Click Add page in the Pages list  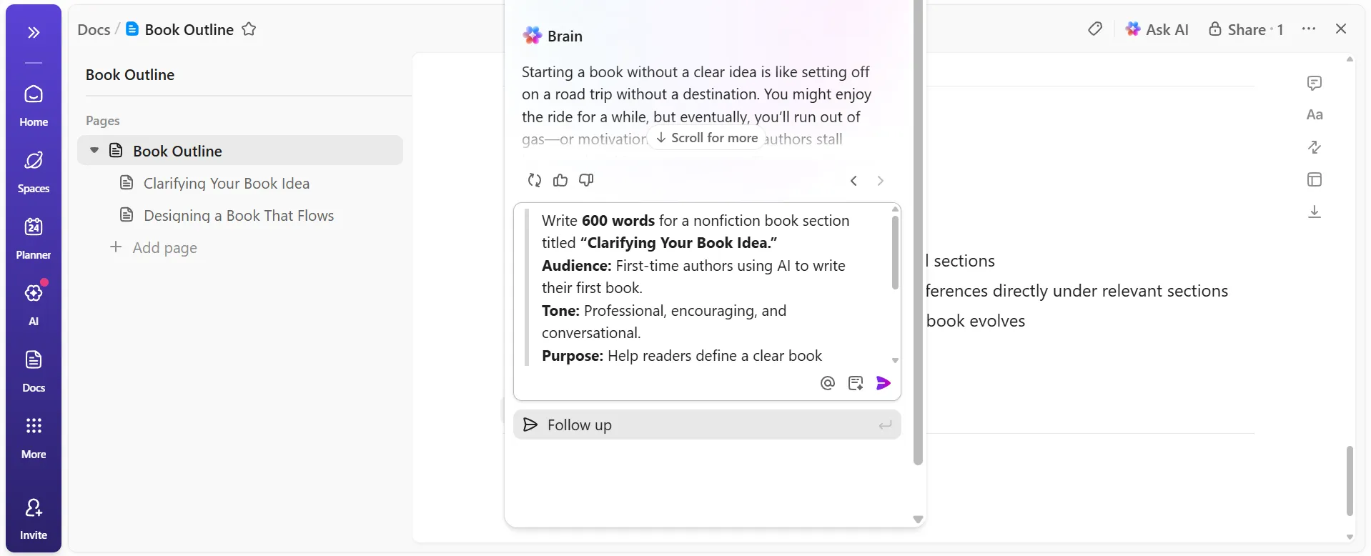pos(153,247)
